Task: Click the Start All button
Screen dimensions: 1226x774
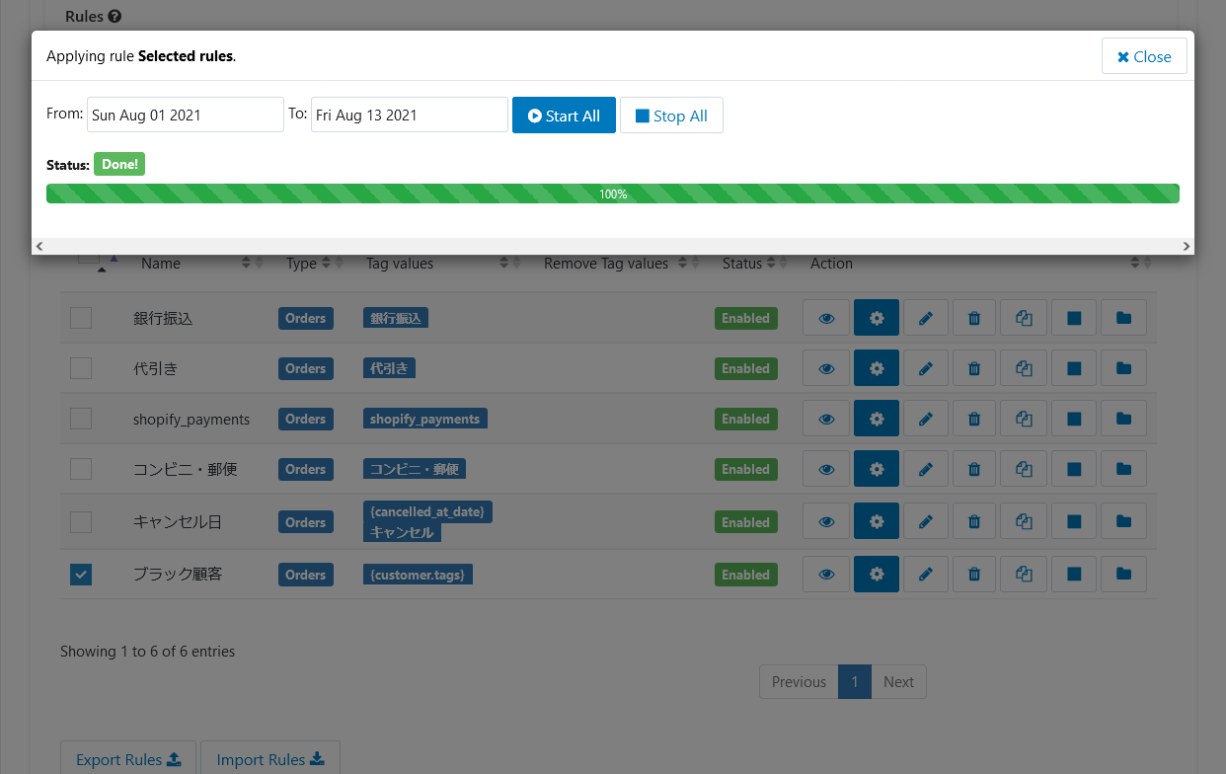Action: pyautogui.click(x=564, y=115)
